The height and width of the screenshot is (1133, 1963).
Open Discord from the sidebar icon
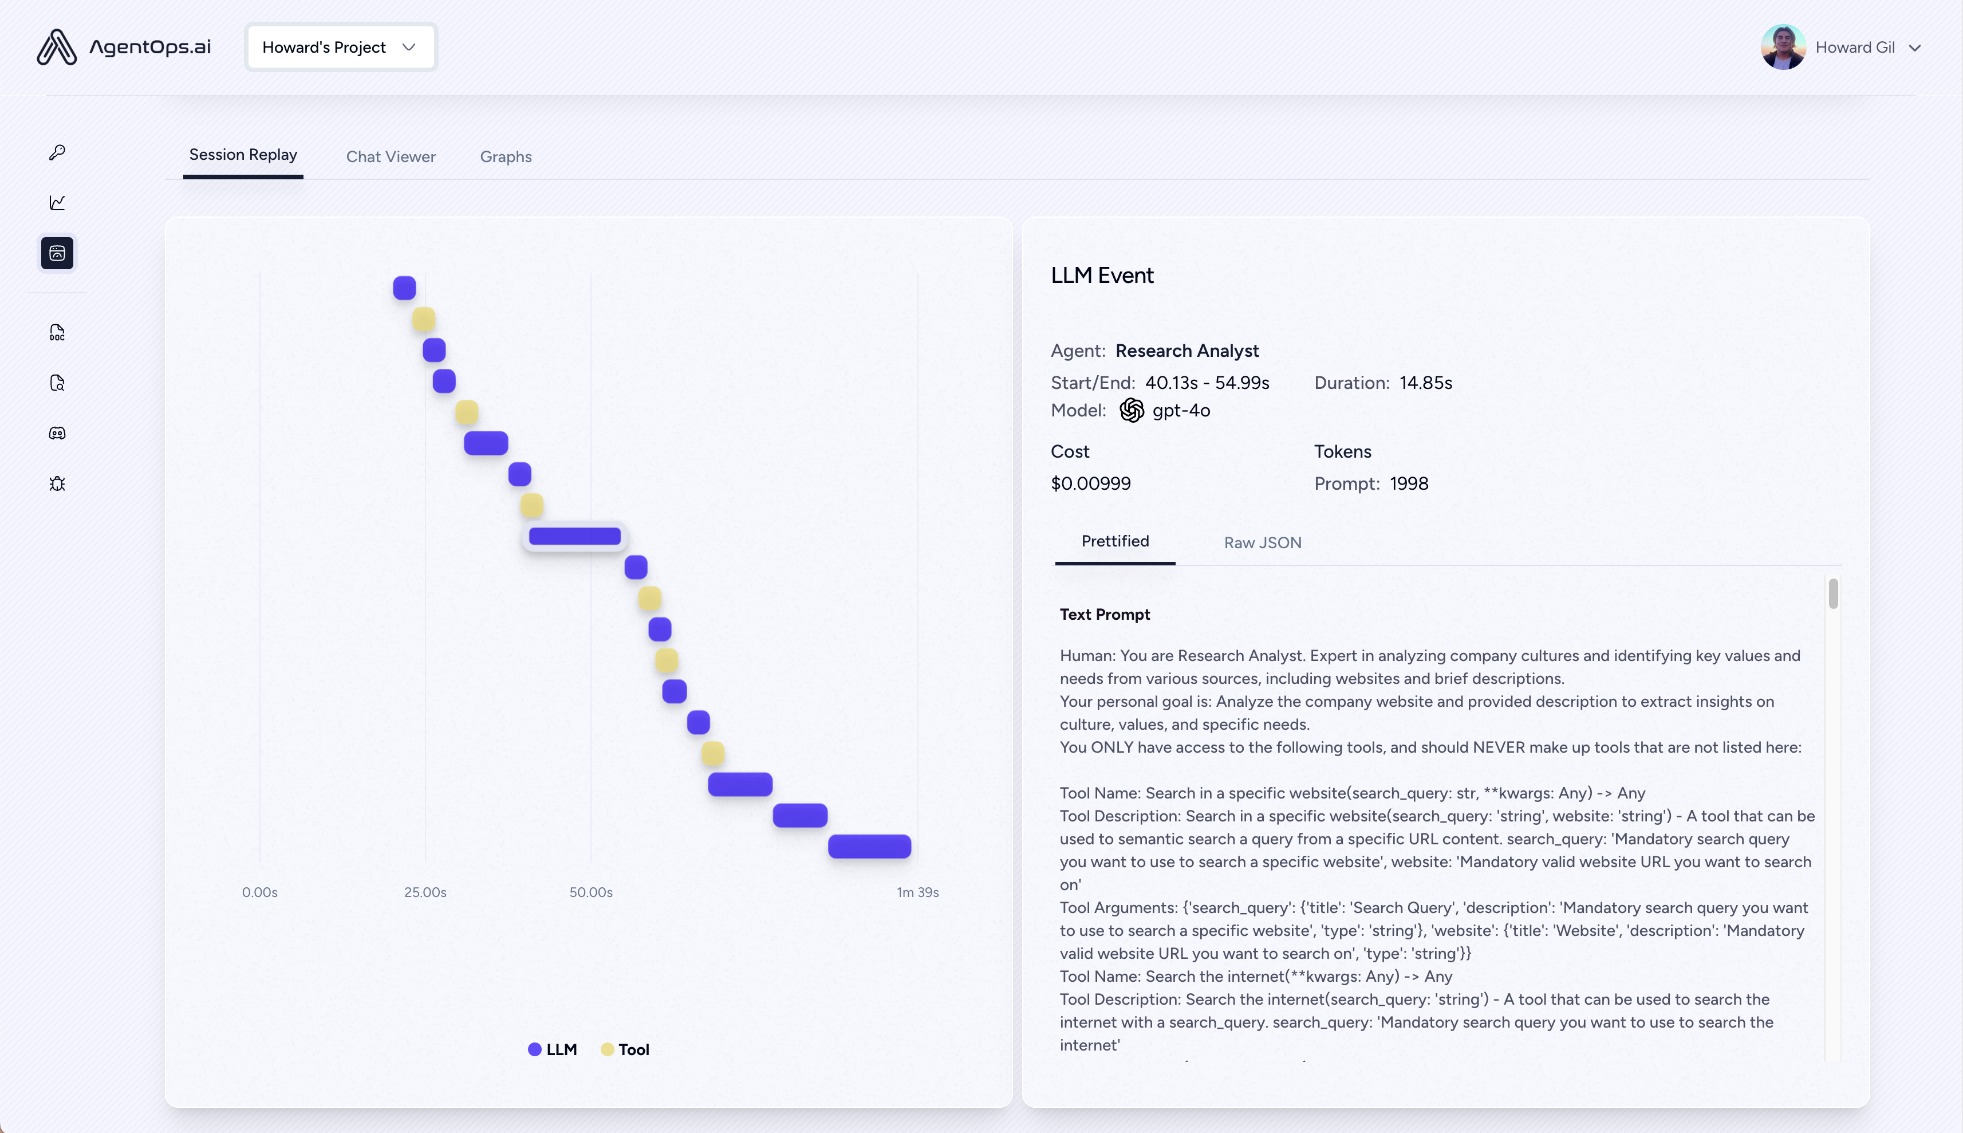tap(58, 432)
